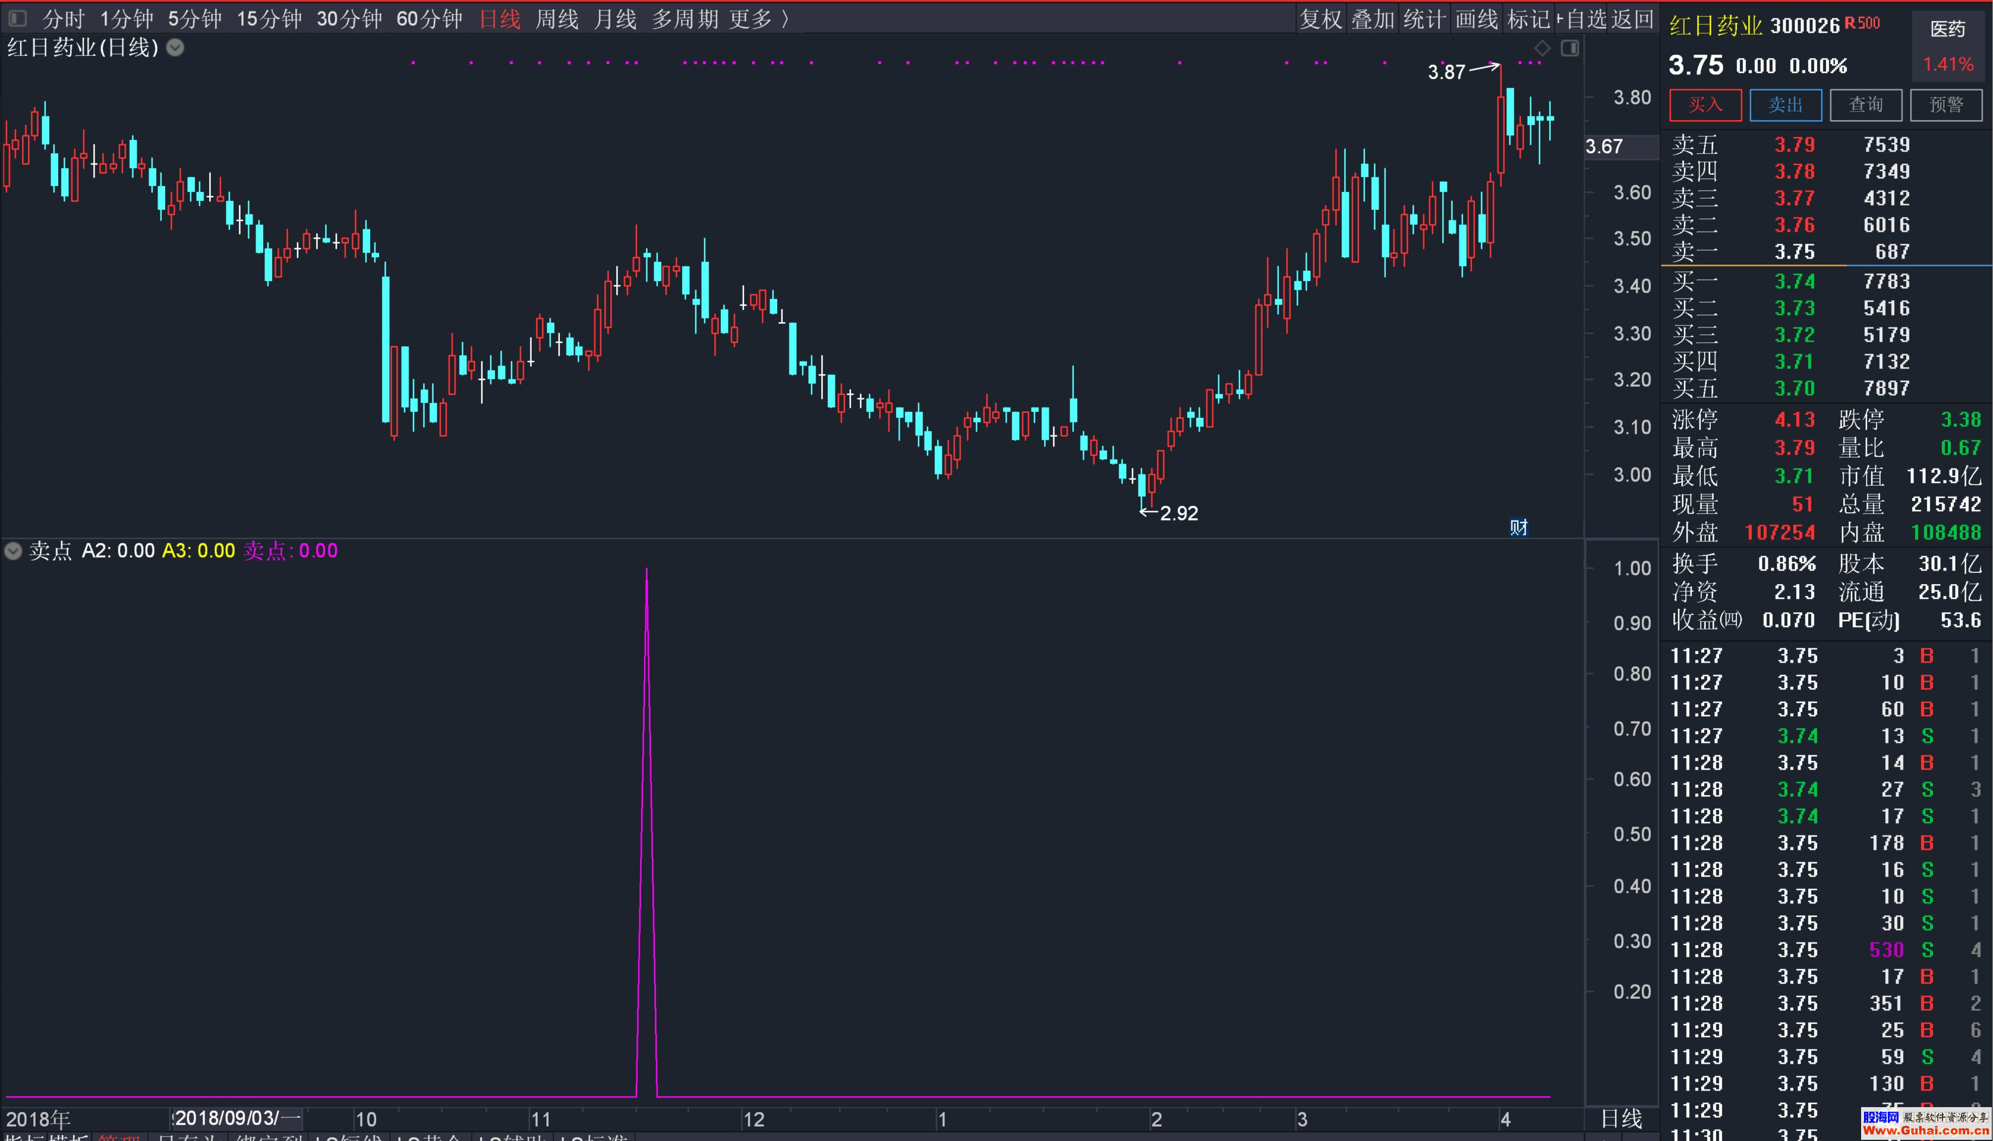
Task: Click the magenta 卖点: 0.00 label
Action: [x=291, y=551]
